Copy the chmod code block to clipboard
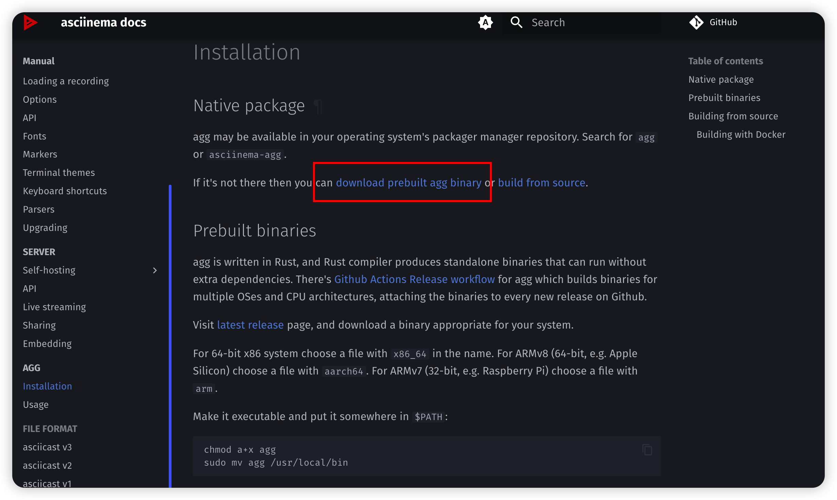Screen dimensions: 837x500 647,450
